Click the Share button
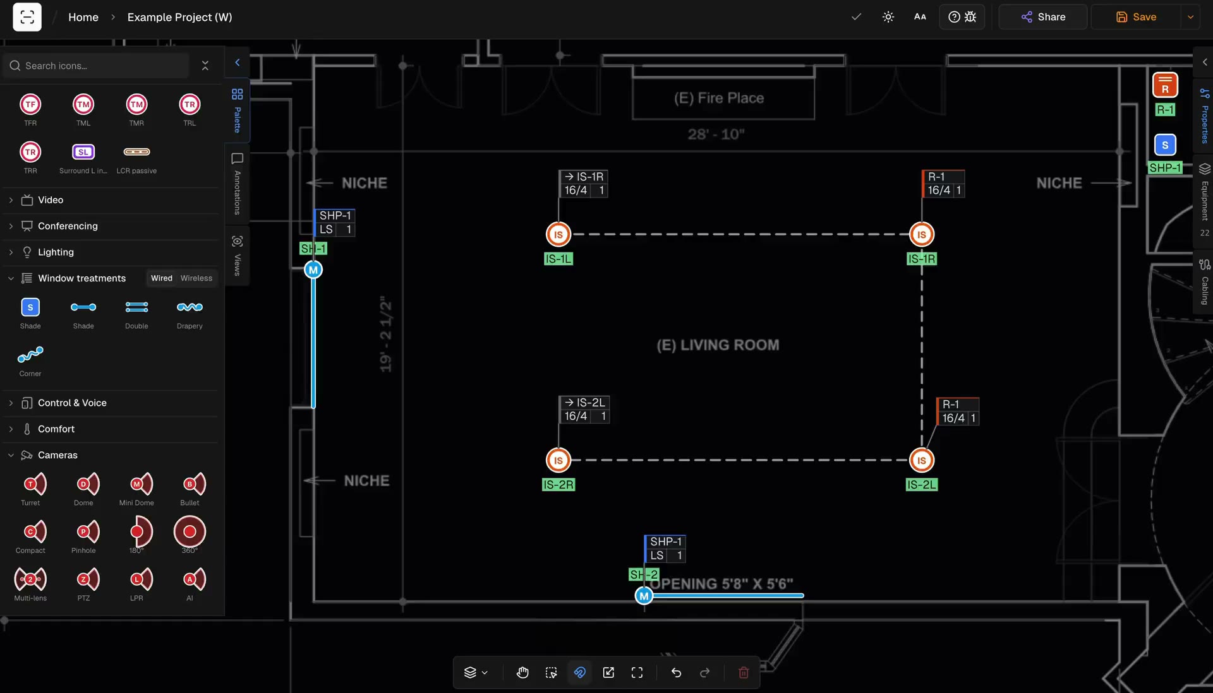The image size is (1213, 693). click(x=1043, y=17)
